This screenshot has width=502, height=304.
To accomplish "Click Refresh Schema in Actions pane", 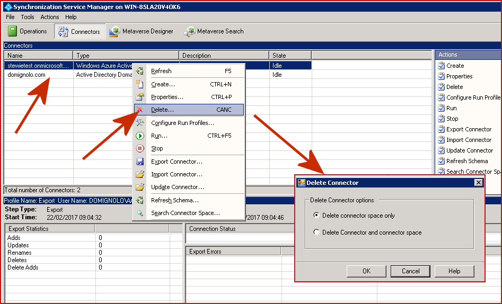I will pyautogui.click(x=466, y=161).
